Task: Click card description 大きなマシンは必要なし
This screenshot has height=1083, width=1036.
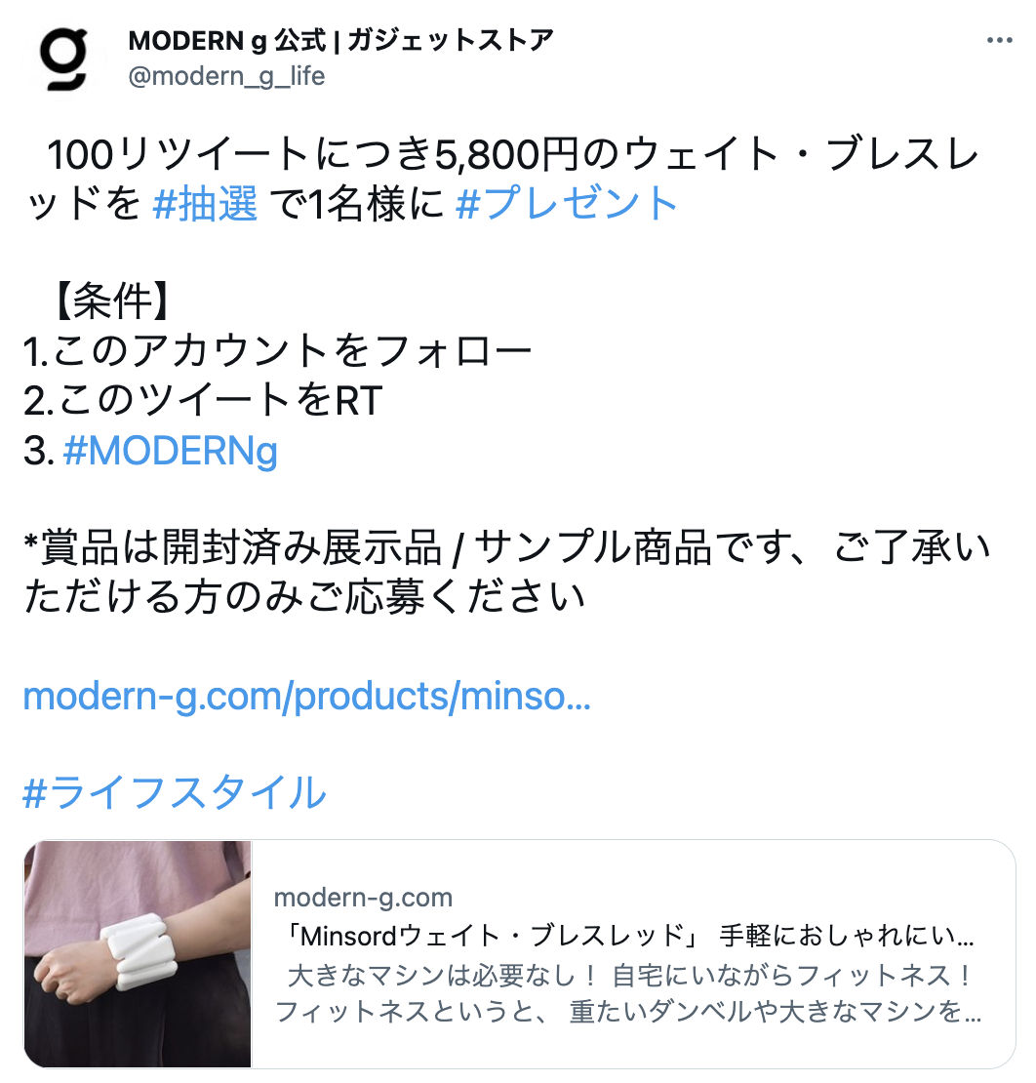Action: click(x=442, y=976)
